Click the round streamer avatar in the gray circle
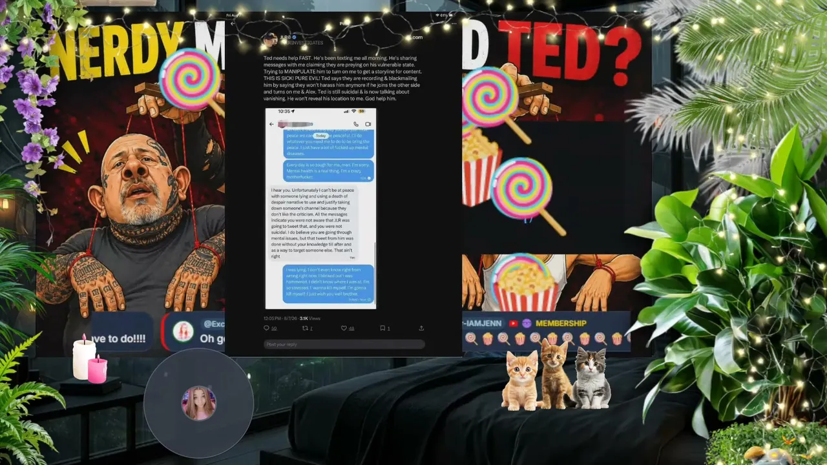Screen dimensions: 827x465 pyautogui.click(x=198, y=403)
